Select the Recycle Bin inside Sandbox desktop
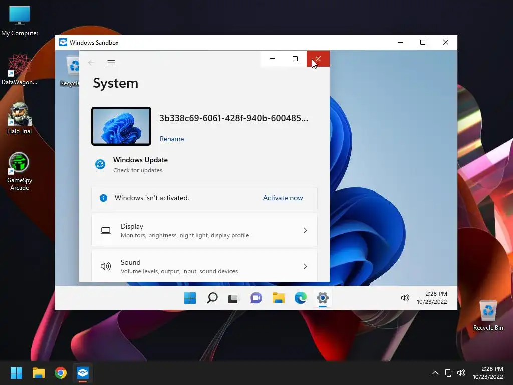 70,71
